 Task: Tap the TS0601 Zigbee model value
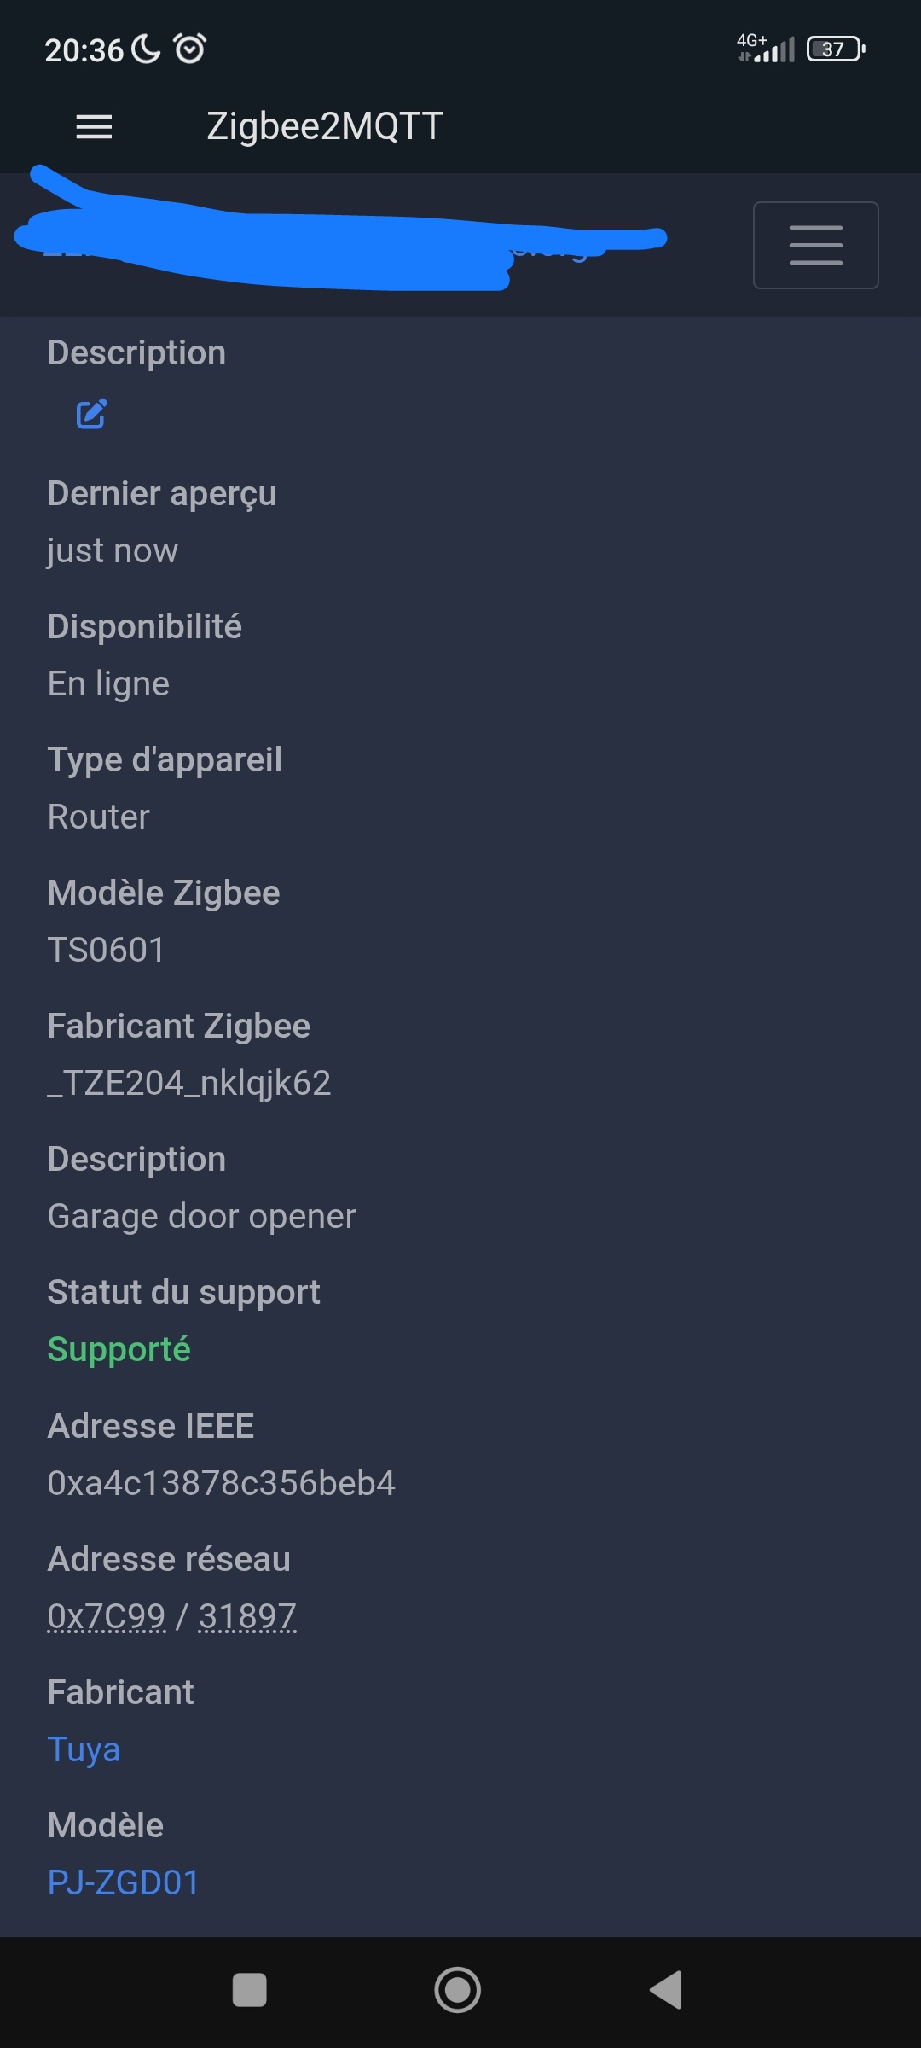[107, 950]
